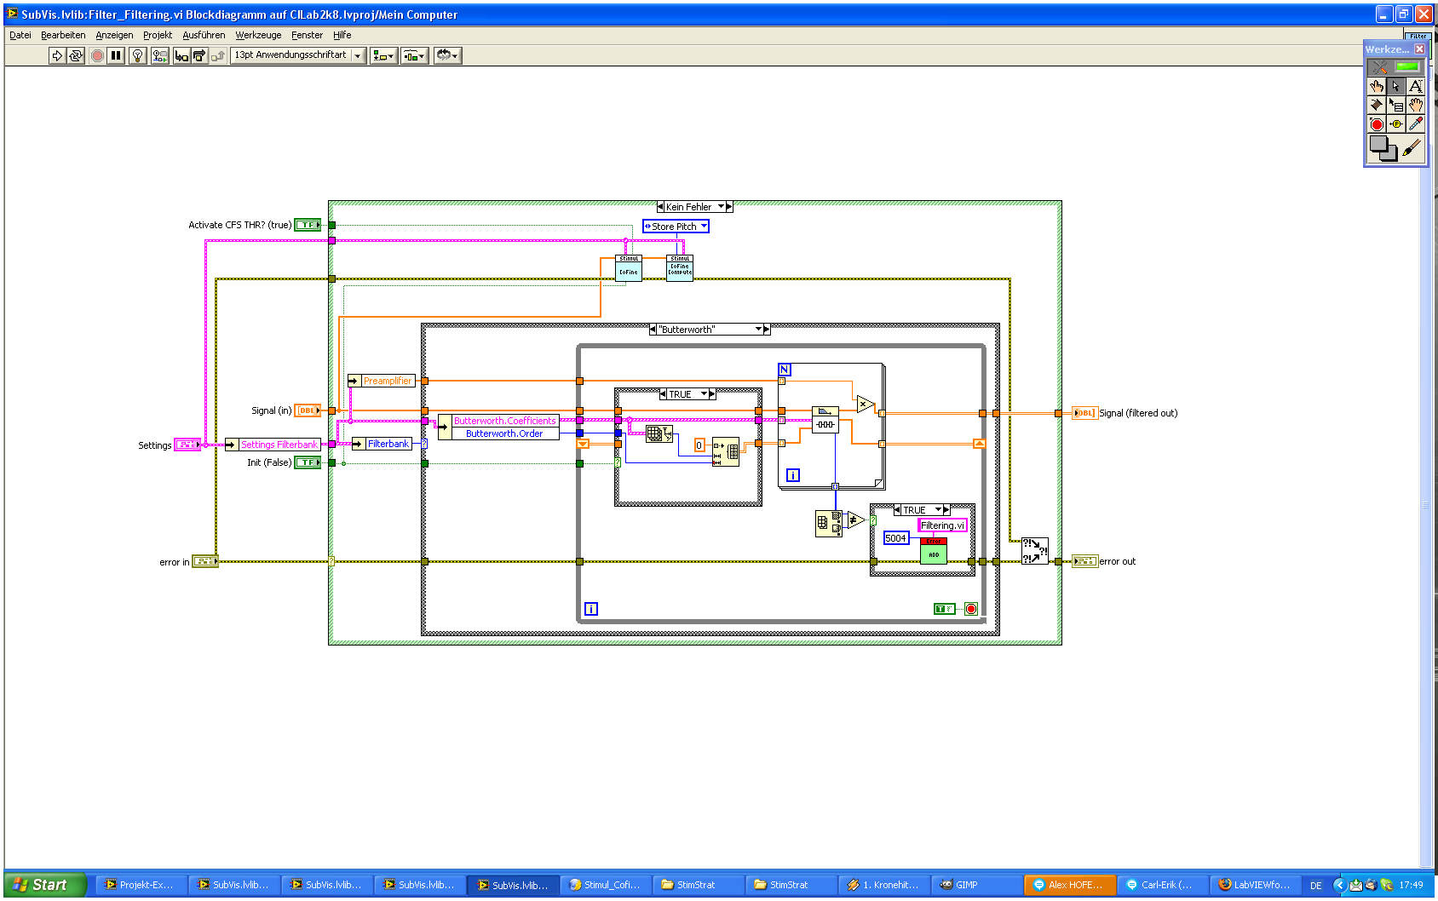
Task: Select the Operate Value hand tool
Action: [x=1377, y=86]
